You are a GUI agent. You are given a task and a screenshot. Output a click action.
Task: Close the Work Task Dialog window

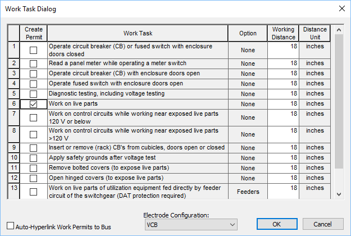tap(340, 8)
